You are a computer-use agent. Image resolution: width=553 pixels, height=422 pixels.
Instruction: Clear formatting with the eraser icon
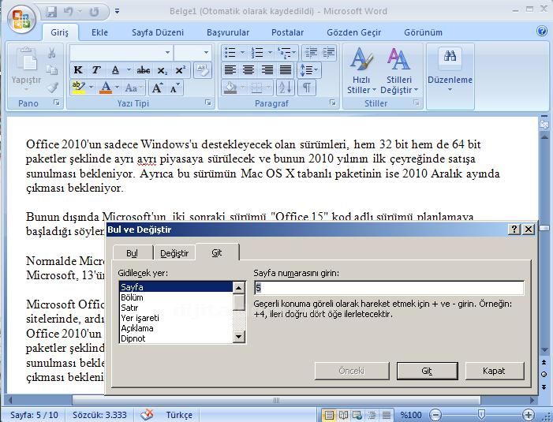tap(203, 69)
